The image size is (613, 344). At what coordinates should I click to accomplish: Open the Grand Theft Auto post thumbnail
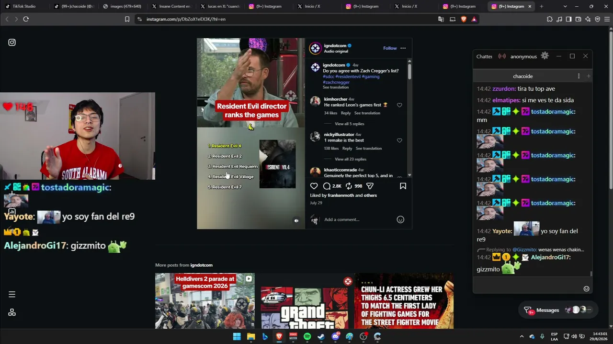click(304, 301)
